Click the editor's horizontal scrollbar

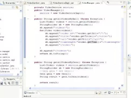[x=73, y=88]
